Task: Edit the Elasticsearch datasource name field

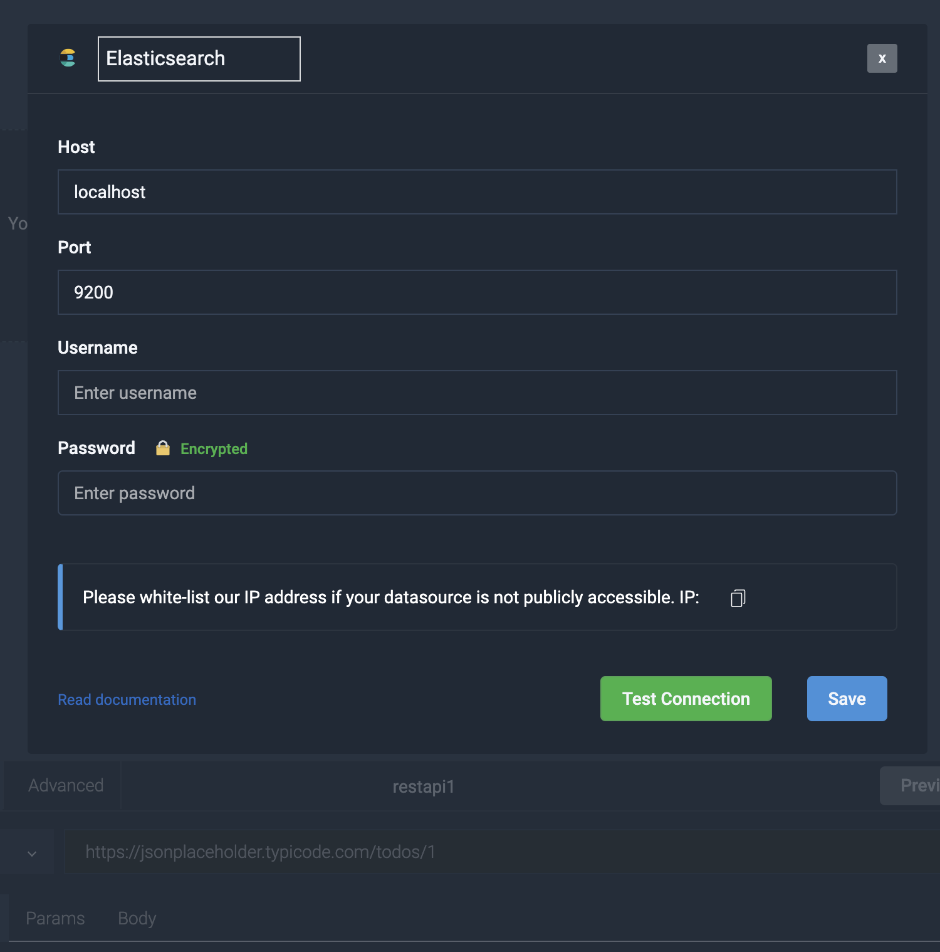Action: tap(199, 59)
